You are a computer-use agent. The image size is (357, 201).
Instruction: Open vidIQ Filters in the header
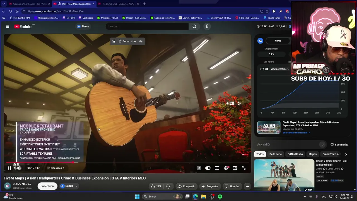(83, 27)
